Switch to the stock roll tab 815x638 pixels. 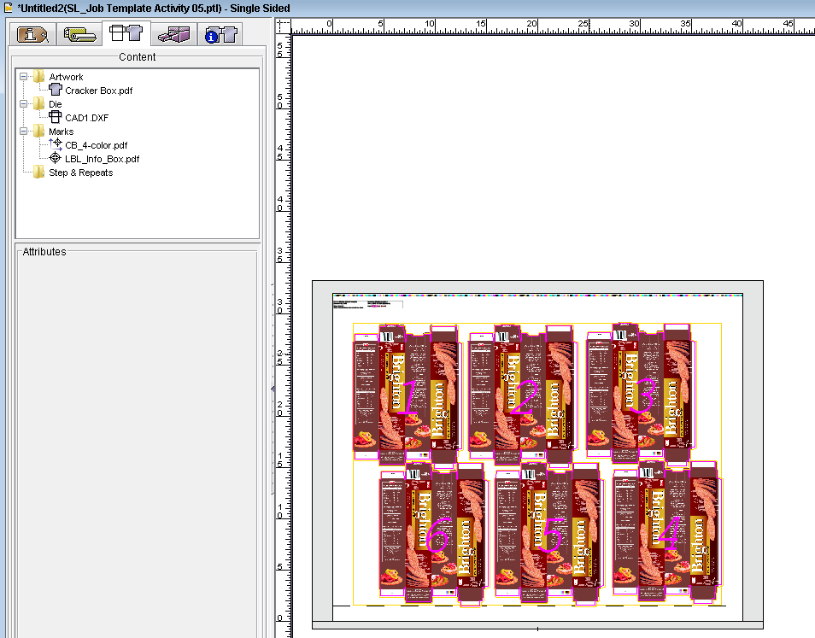(79, 34)
